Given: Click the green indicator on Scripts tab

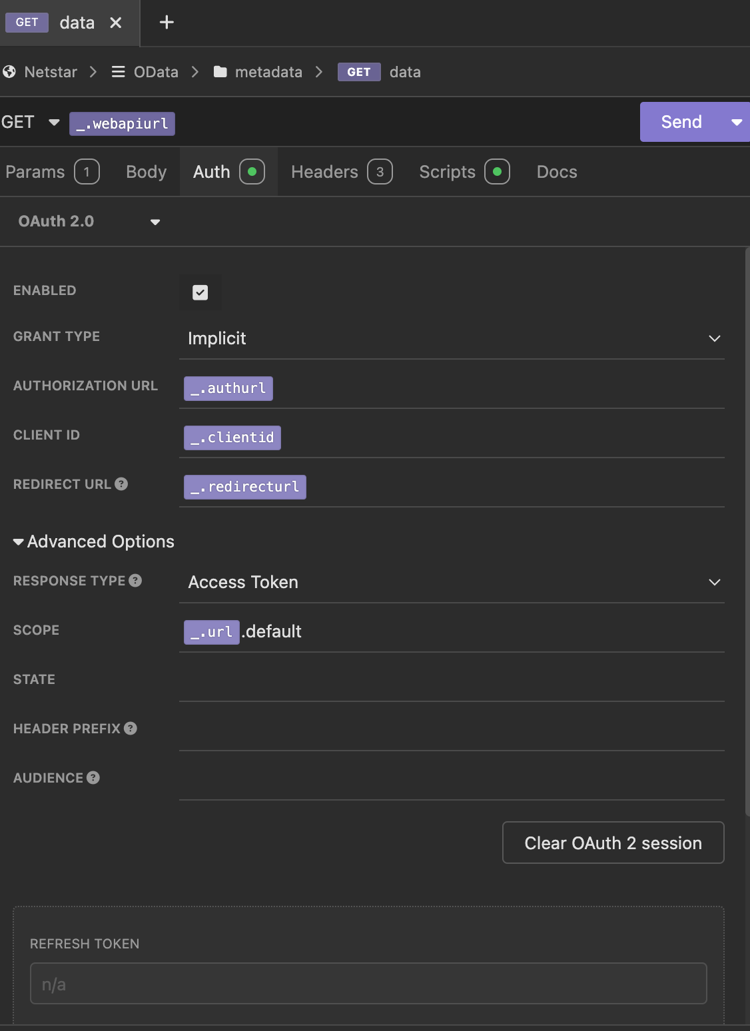Looking at the screenshot, I should [498, 172].
